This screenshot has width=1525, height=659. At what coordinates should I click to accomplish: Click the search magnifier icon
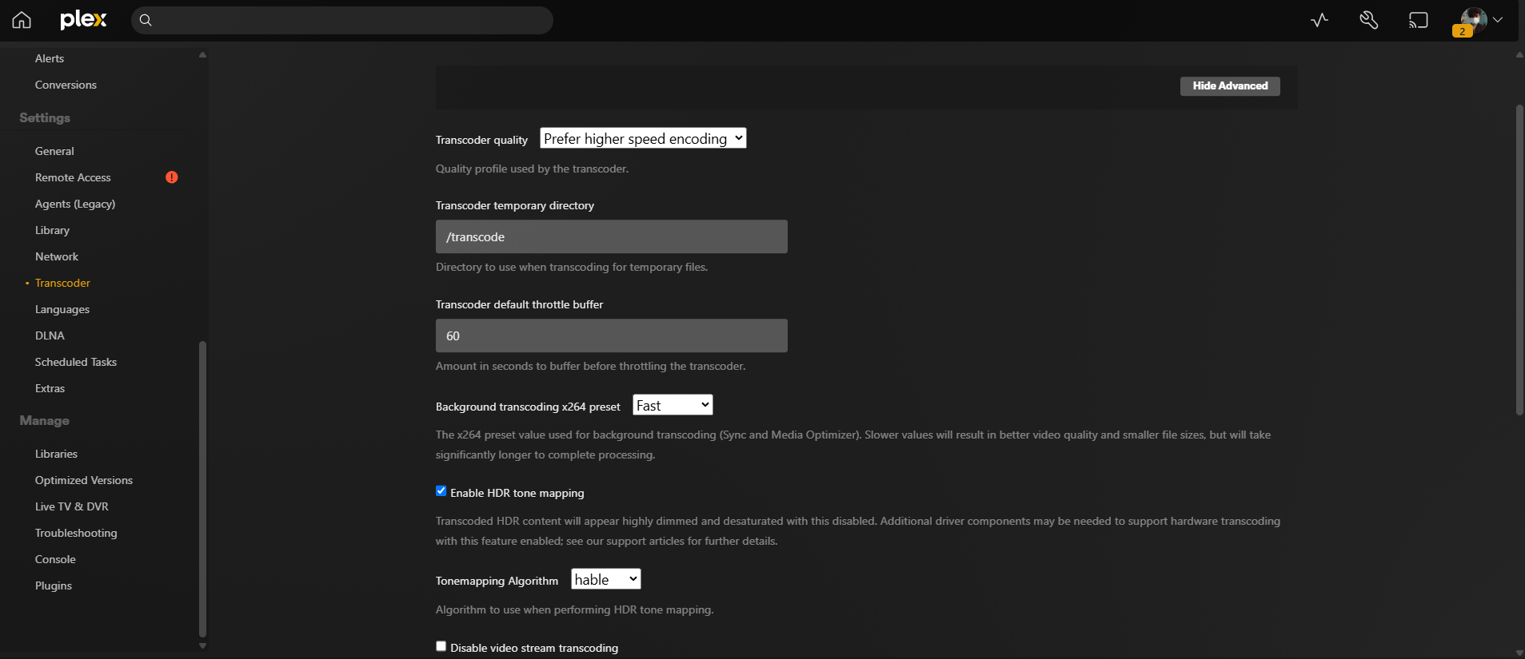click(146, 20)
